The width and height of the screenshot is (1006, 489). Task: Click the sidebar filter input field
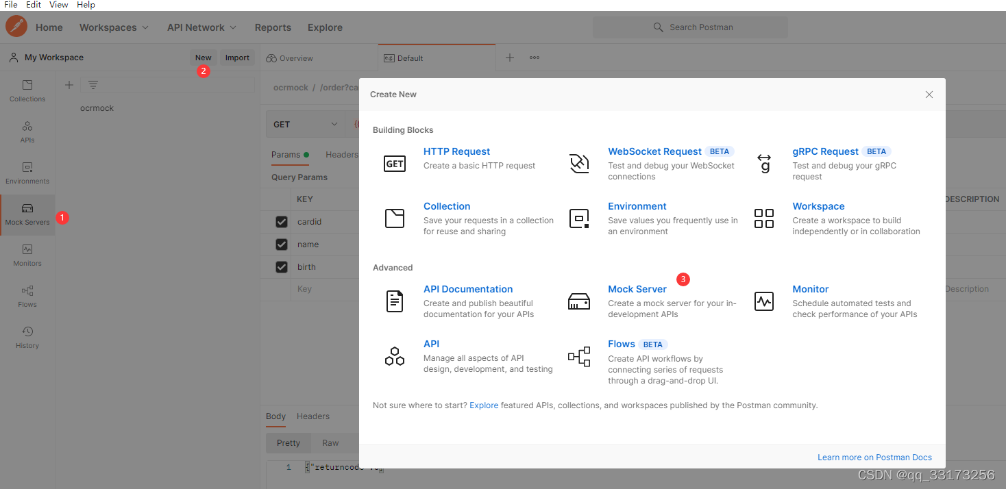point(167,85)
